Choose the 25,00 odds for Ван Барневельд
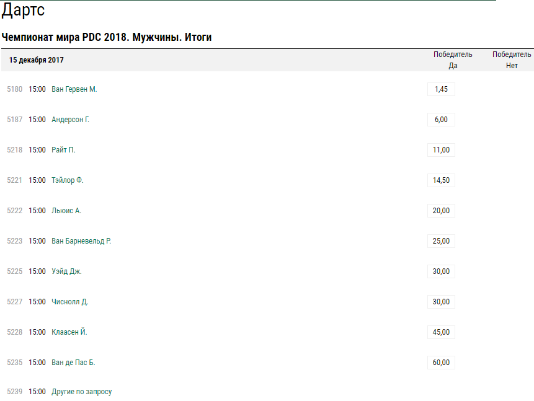The image size is (534, 401). 441,241
